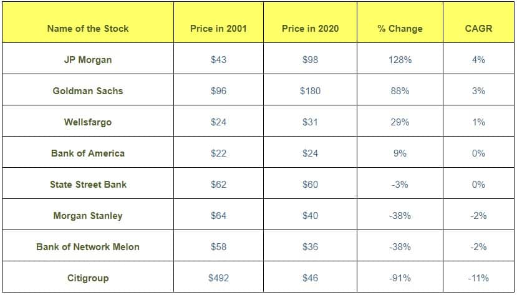Select the JP Morgan row label
This screenshot has height=295, width=517.
coord(88,60)
